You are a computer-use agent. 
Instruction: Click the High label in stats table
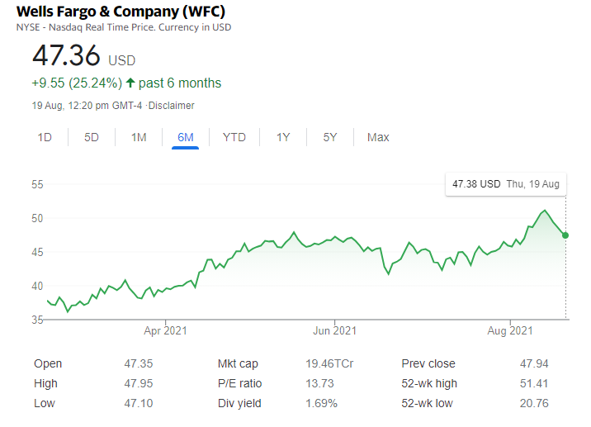pyautogui.click(x=45, y=383)
